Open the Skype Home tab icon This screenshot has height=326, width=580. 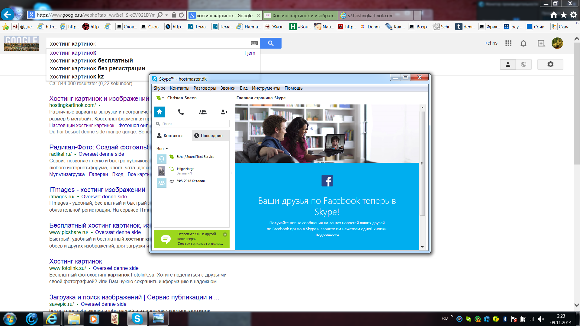159,112
